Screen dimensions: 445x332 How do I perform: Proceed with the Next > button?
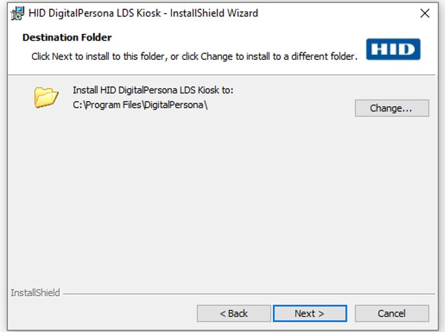point(310,313)
